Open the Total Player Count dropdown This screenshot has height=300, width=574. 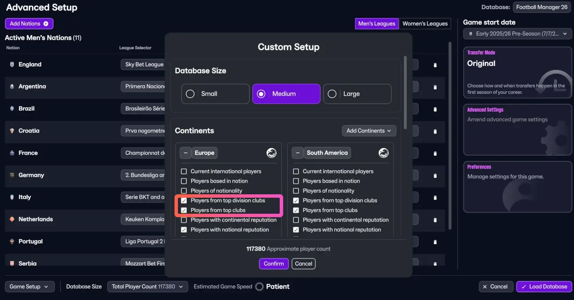click(x=148, y=287)
